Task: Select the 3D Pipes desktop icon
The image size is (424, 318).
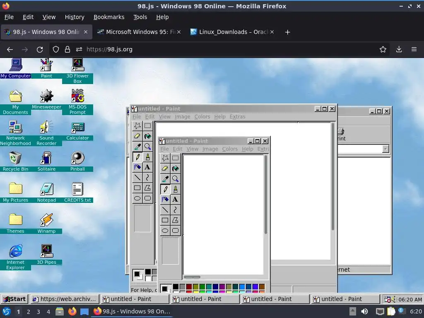Action: pyautogui.click(x=46, y=255)
